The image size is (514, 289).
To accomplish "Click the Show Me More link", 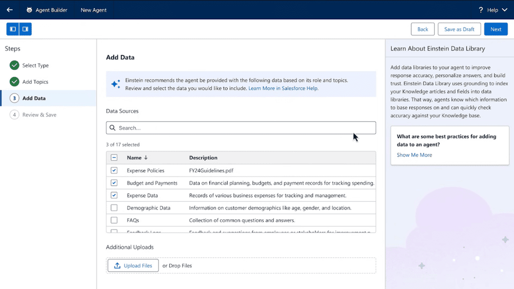I will (x=414, y=155).
